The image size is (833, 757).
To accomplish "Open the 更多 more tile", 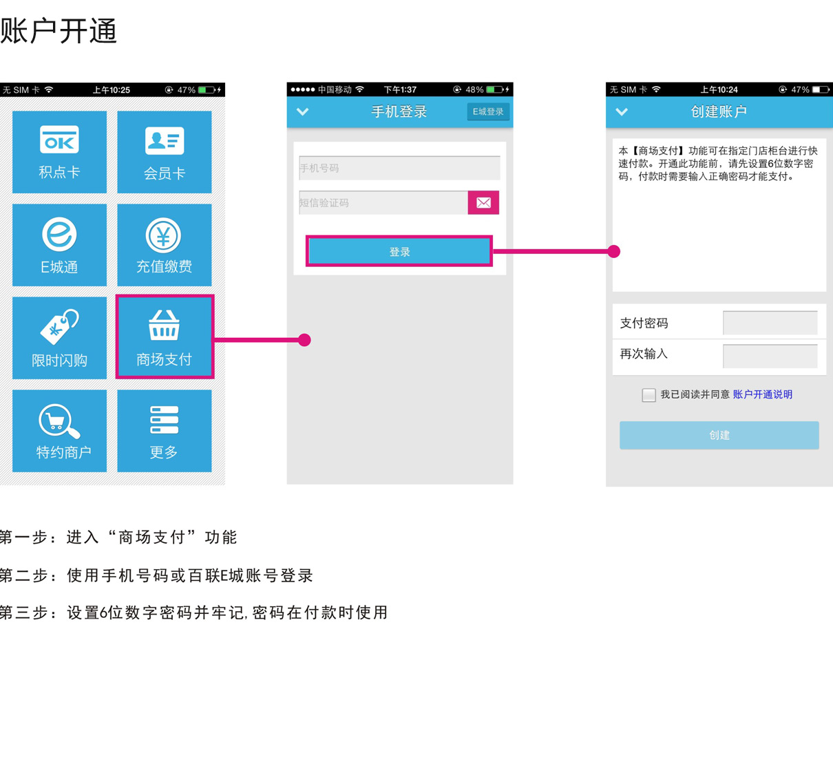I will click(164, 431).
